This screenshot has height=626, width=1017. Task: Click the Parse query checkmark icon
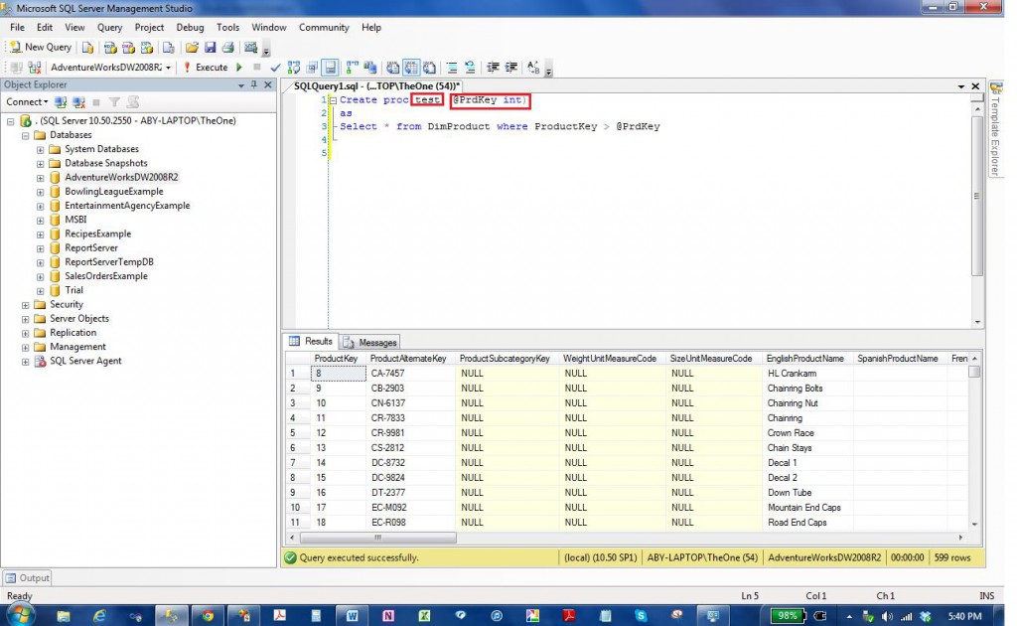point(275,68)
